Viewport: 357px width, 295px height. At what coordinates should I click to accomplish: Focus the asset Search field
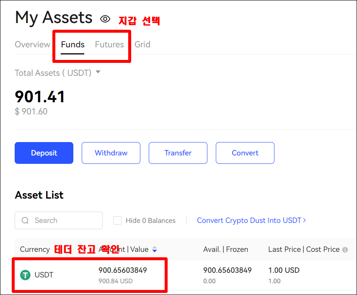tap(59, 220)
